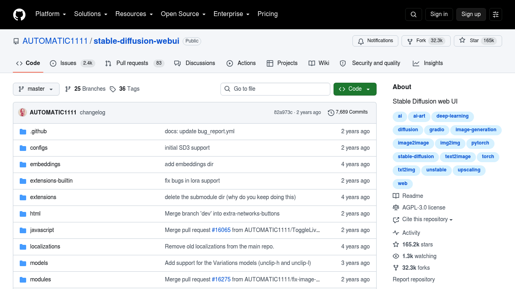
Task: Expand the master branch dropdown
Action: [x=36, y=89]
